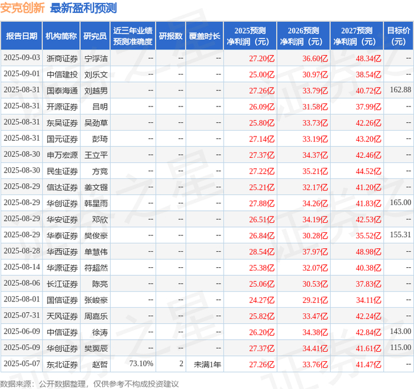Click the 2027预测净利润 header
The height and width of the screenshot is (389, 414).
[x=357, y=36]
